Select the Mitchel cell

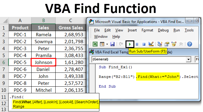(x=43, y=90)
